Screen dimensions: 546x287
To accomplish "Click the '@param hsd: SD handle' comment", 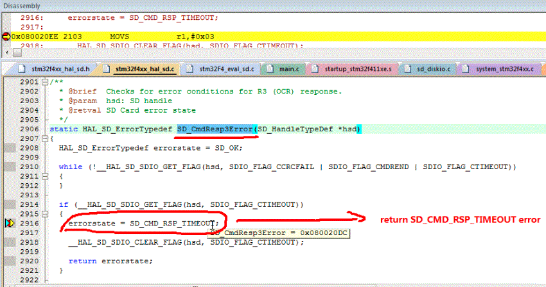I will 115,101.
